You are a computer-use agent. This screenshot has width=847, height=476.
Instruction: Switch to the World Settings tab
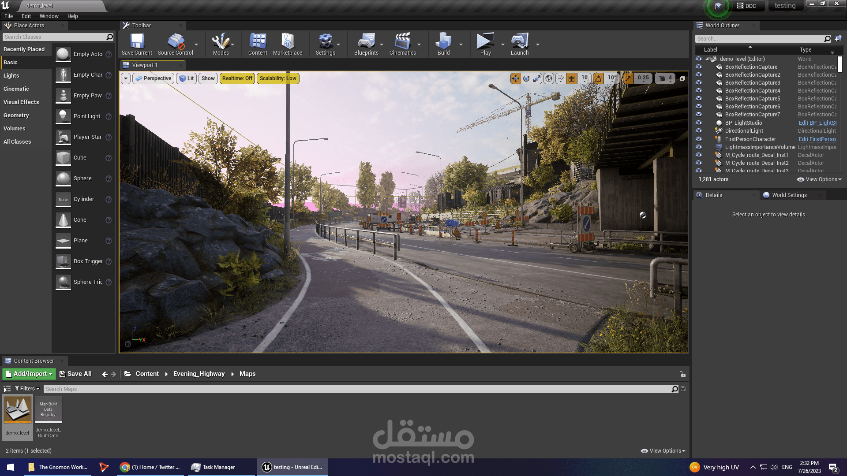tap(789, 195)
